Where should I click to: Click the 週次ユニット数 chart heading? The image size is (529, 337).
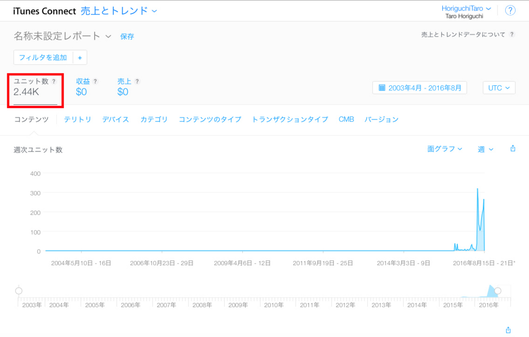click(38, 150)
